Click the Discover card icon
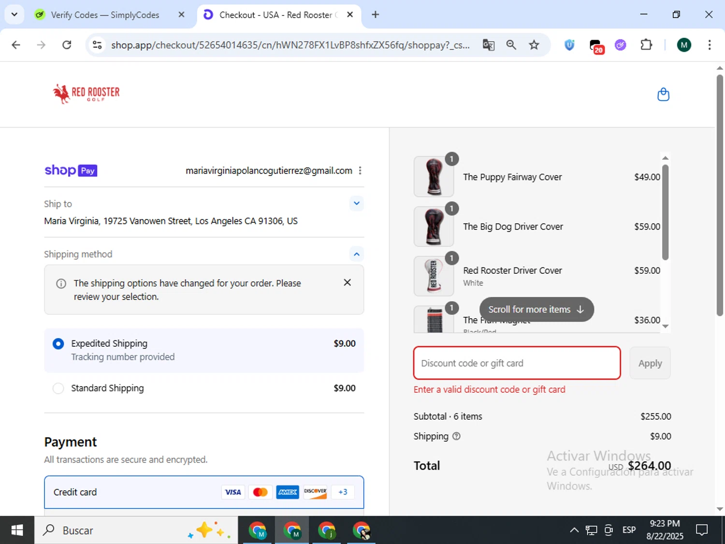The image size is (725, 544). point(315,492)
